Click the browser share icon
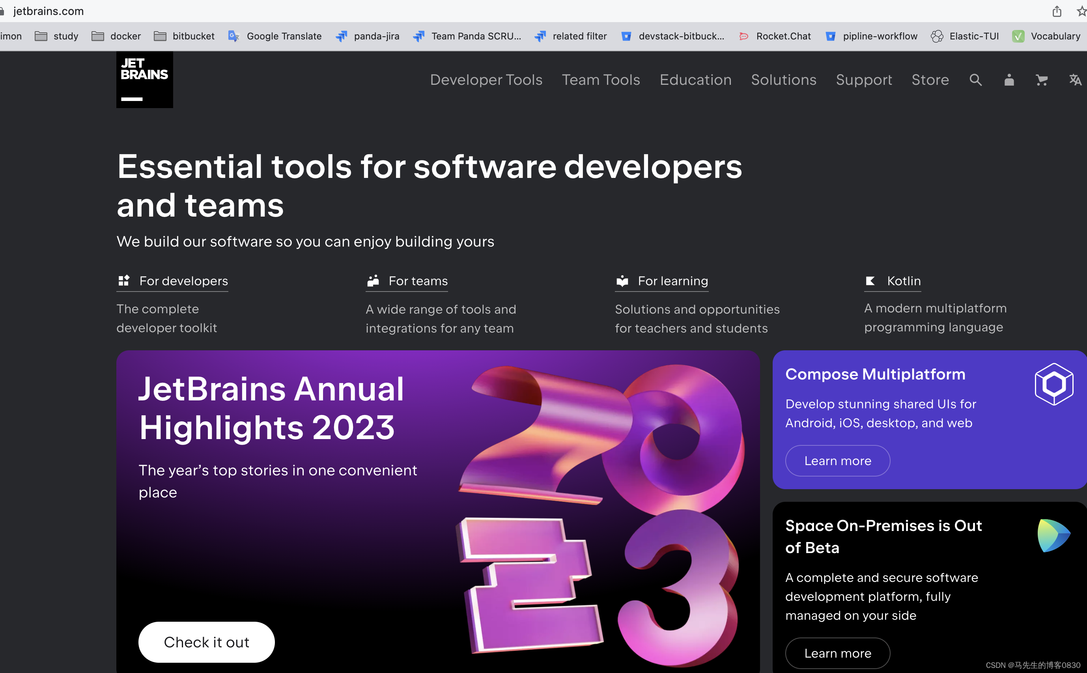 click(1057, 11)
